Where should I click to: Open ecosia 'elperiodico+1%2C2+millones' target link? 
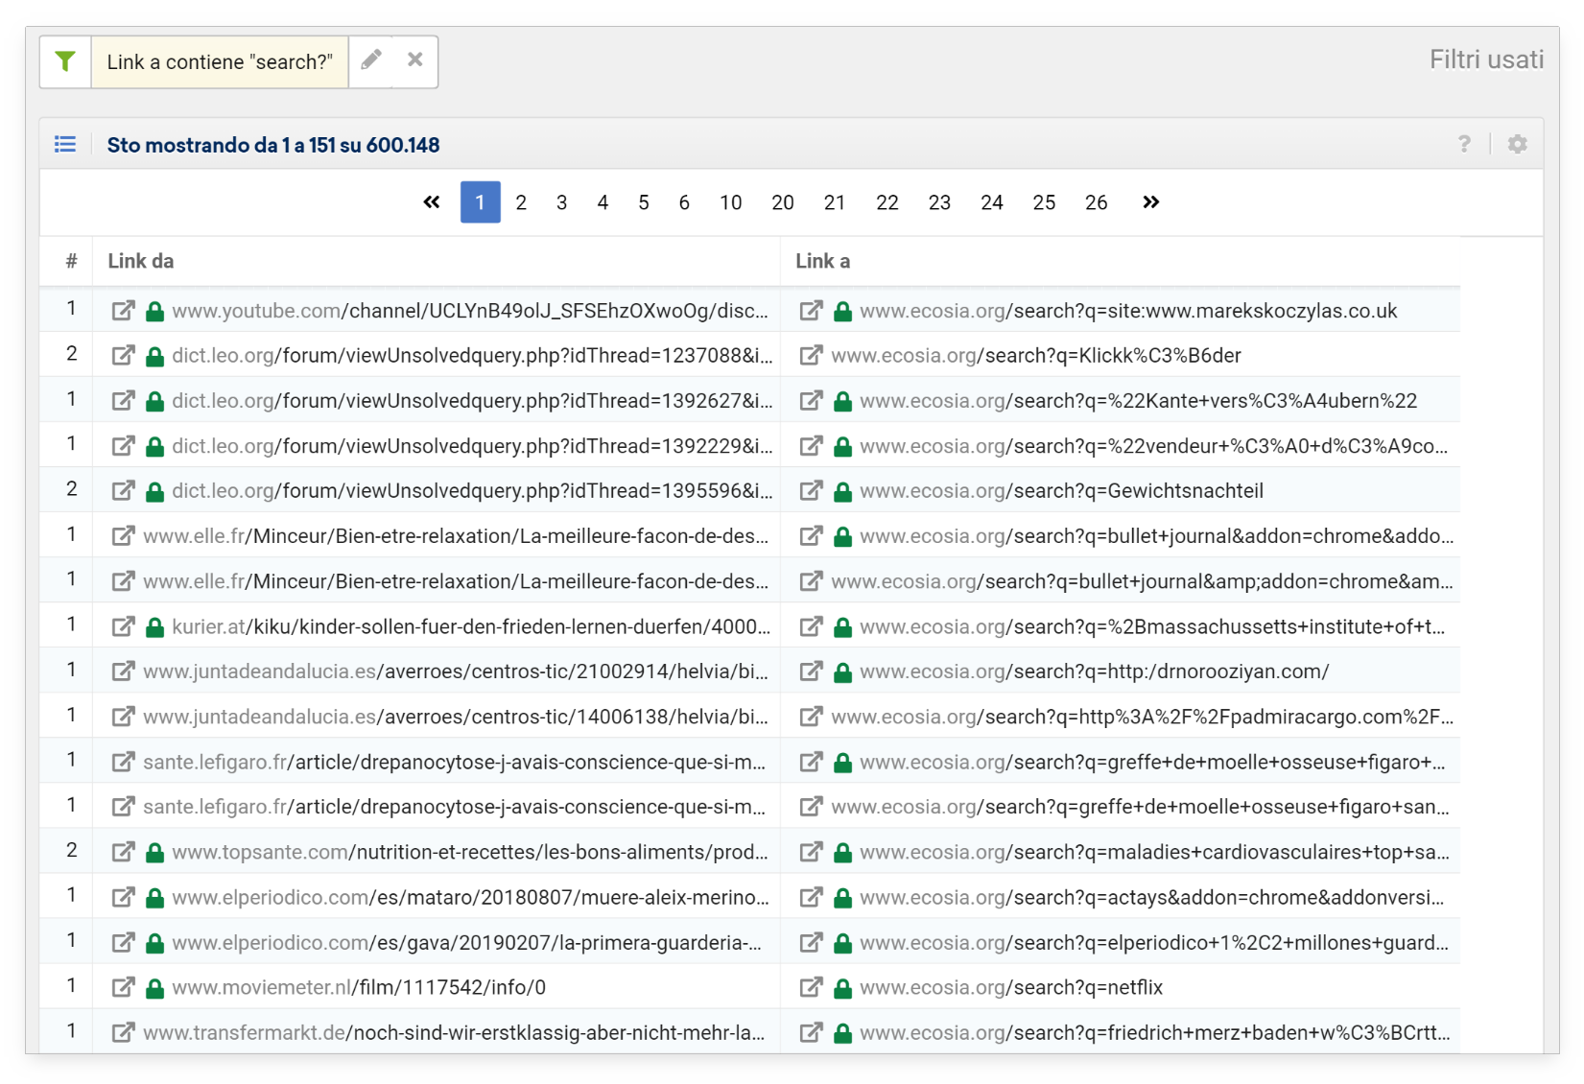(1154, 942)
